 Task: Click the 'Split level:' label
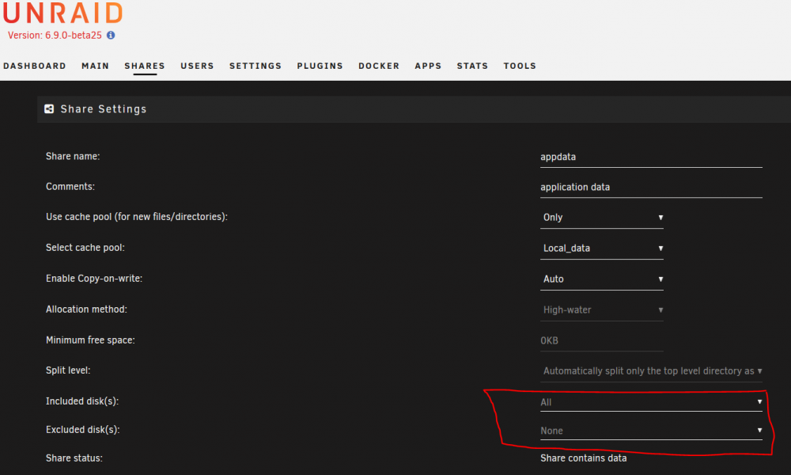(68, 370)
